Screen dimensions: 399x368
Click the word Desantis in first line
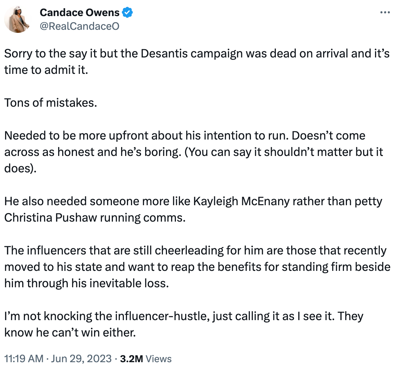click(x=164, y=53)
